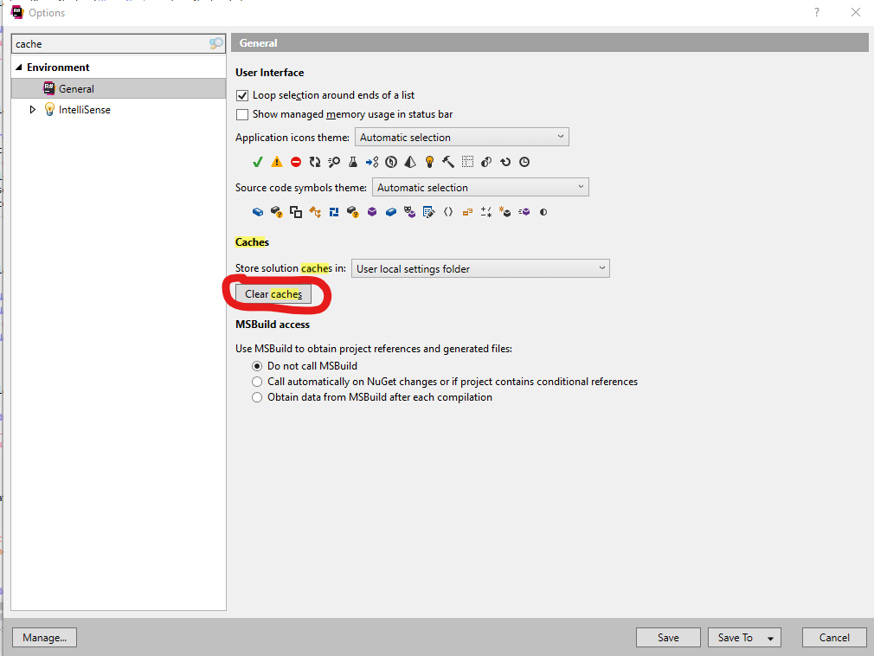Select Call automatically on NuGet changes option
The image size is (874, 656).
click(257, 382)
